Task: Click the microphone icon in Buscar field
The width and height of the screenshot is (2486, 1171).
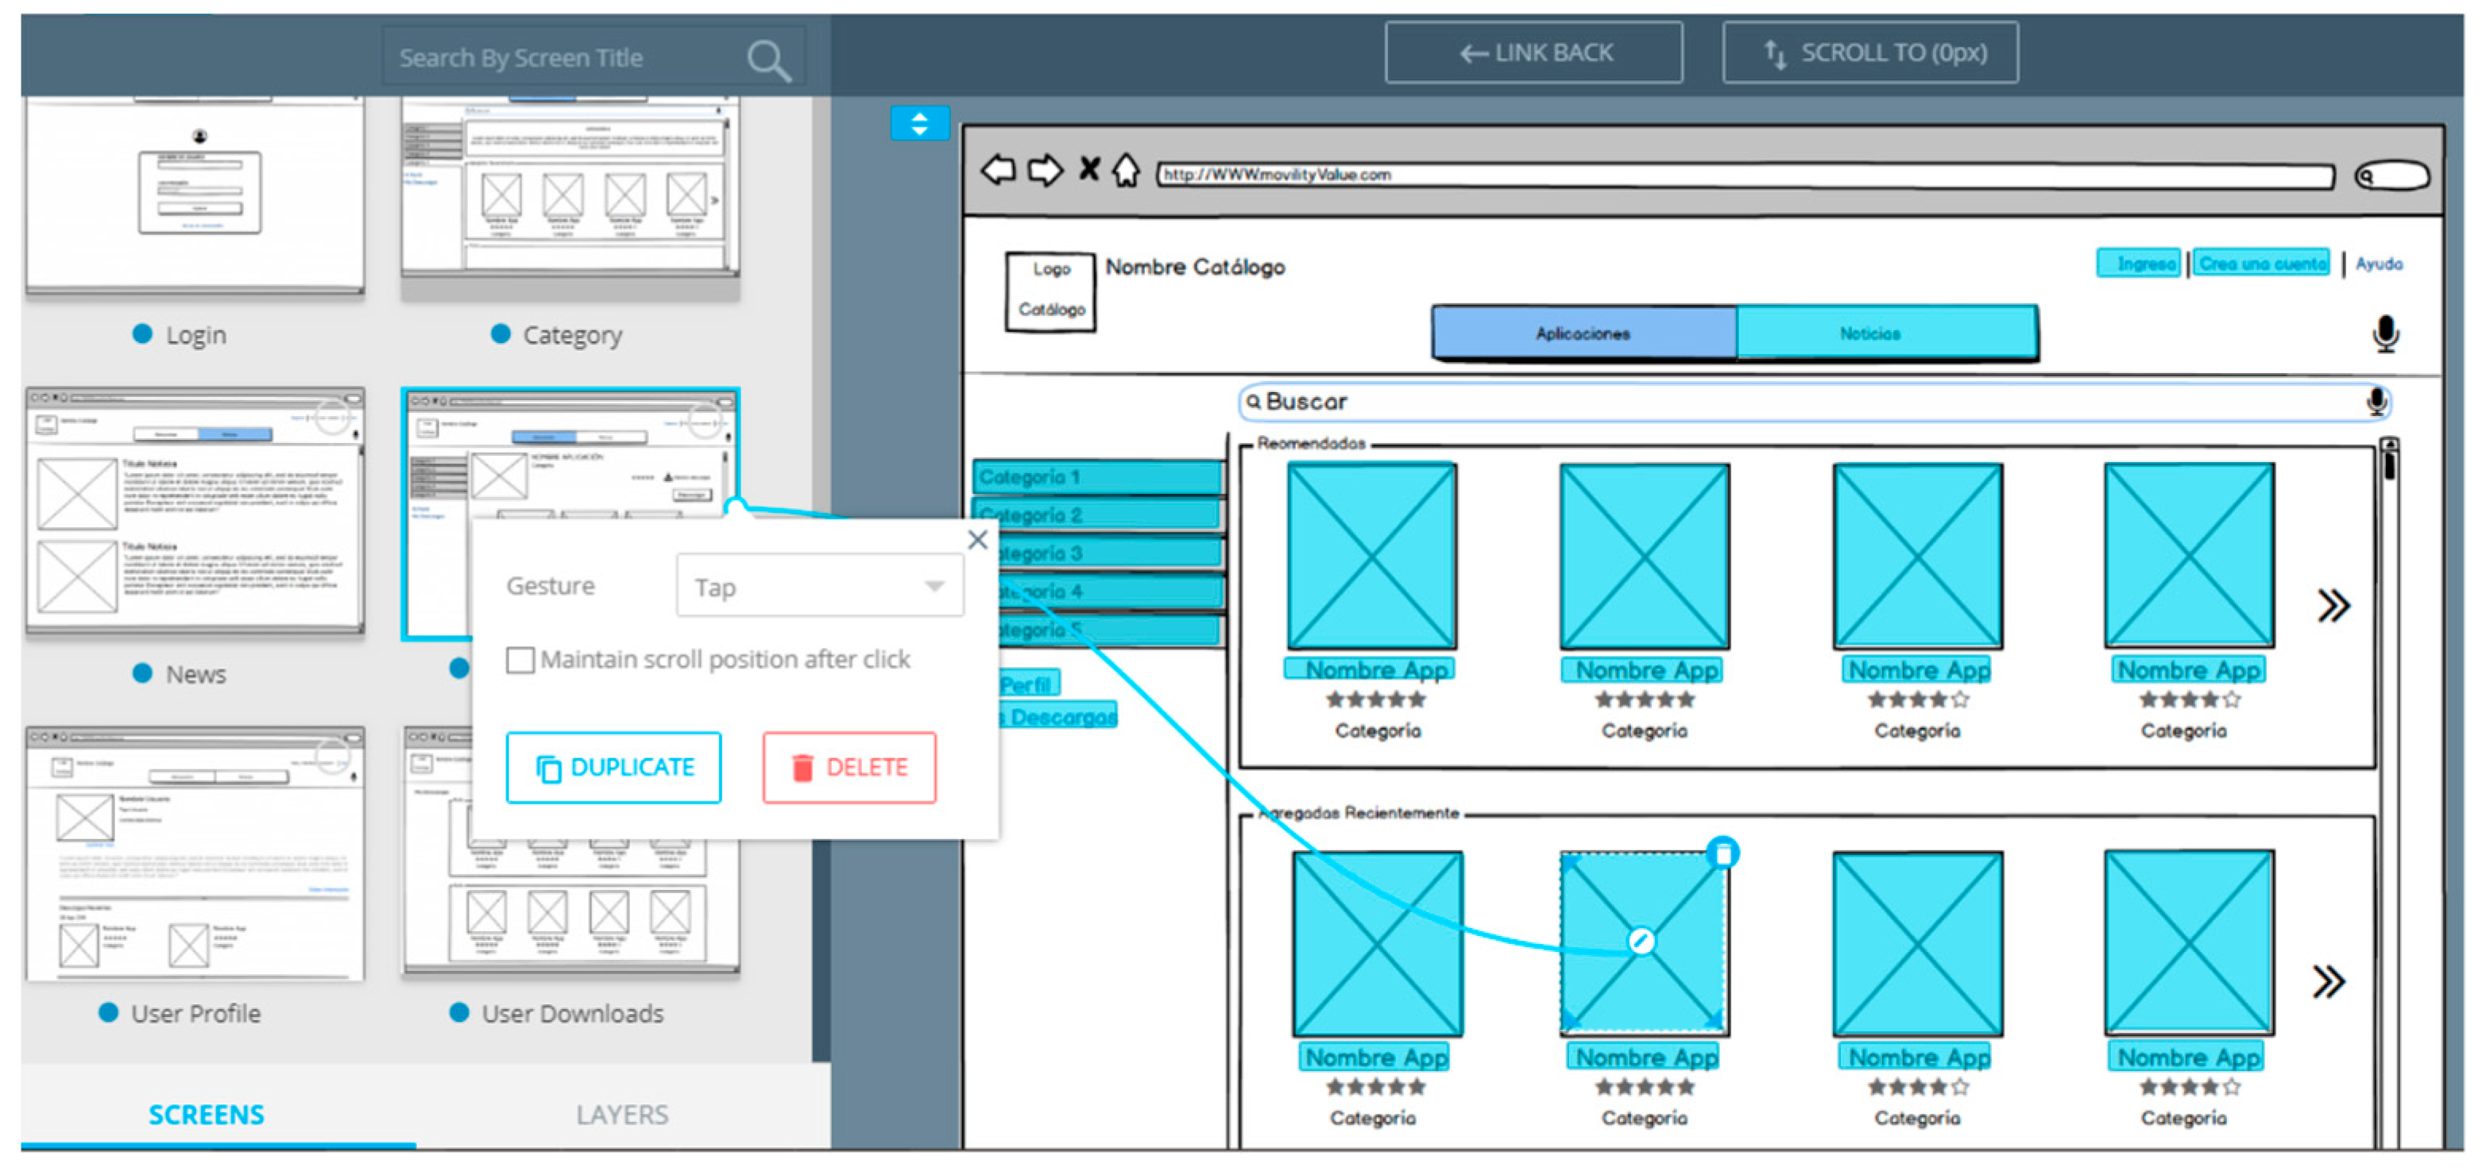Action: pyautogui.click(x=2377, y=403)
